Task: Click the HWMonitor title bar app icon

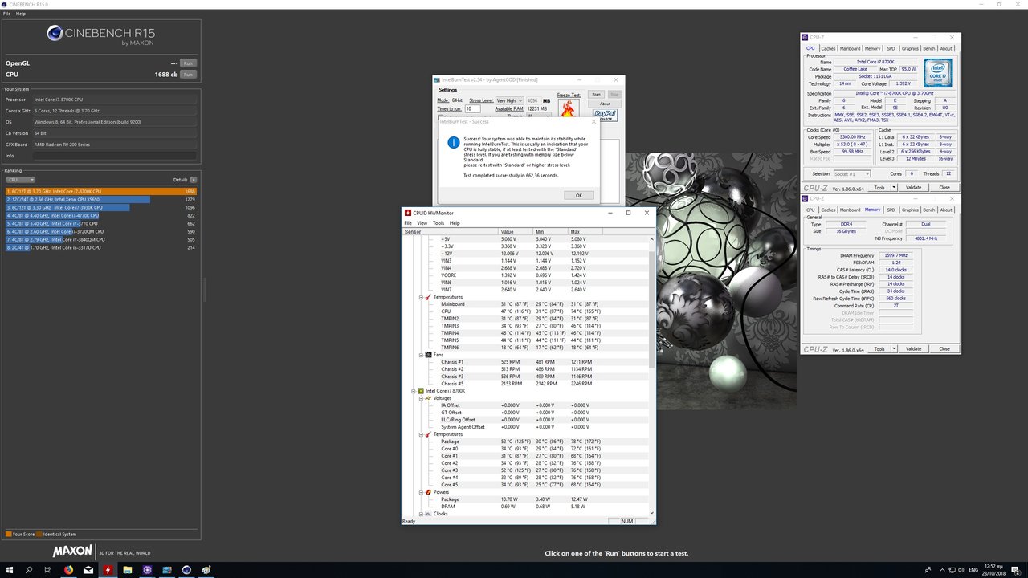Action: tap(408, 213)
